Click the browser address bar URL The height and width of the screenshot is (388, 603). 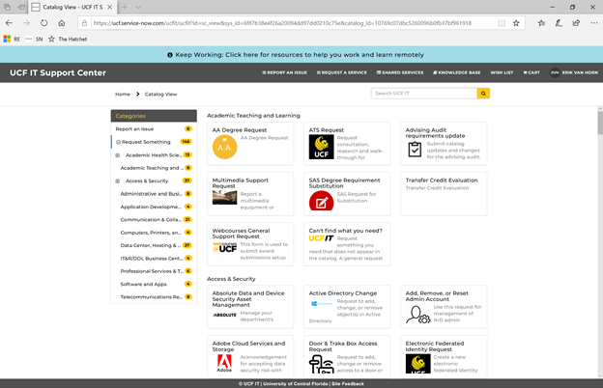click(x=282, y=23)
